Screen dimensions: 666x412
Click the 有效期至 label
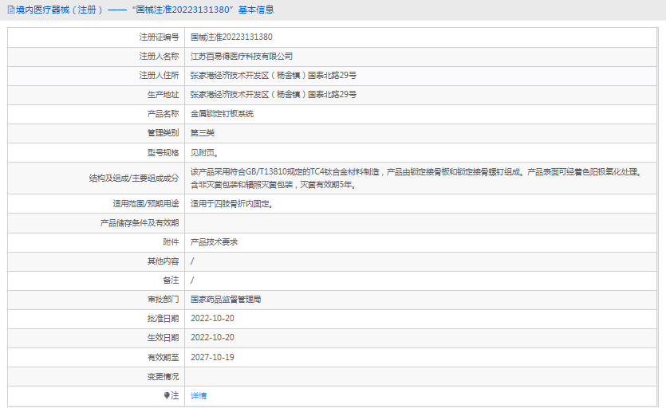[163, 358]
